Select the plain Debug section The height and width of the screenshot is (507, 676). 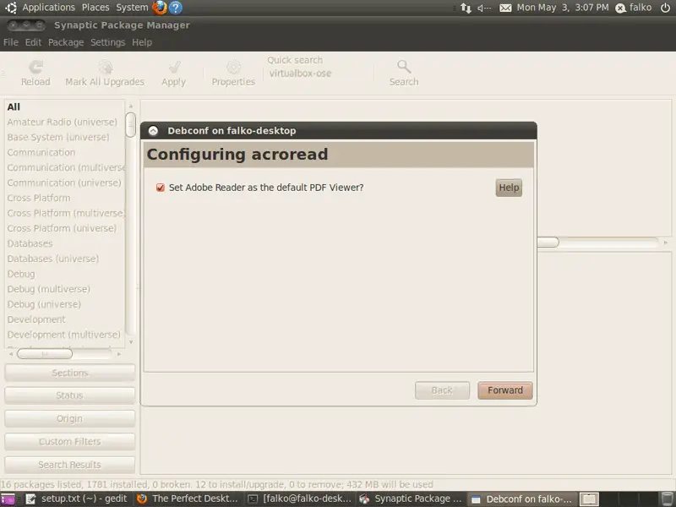65,274
